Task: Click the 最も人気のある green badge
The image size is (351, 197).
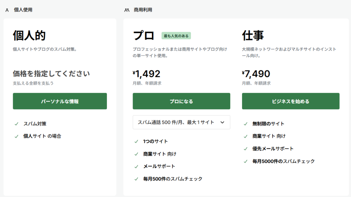Action: (x=176, y=36)
